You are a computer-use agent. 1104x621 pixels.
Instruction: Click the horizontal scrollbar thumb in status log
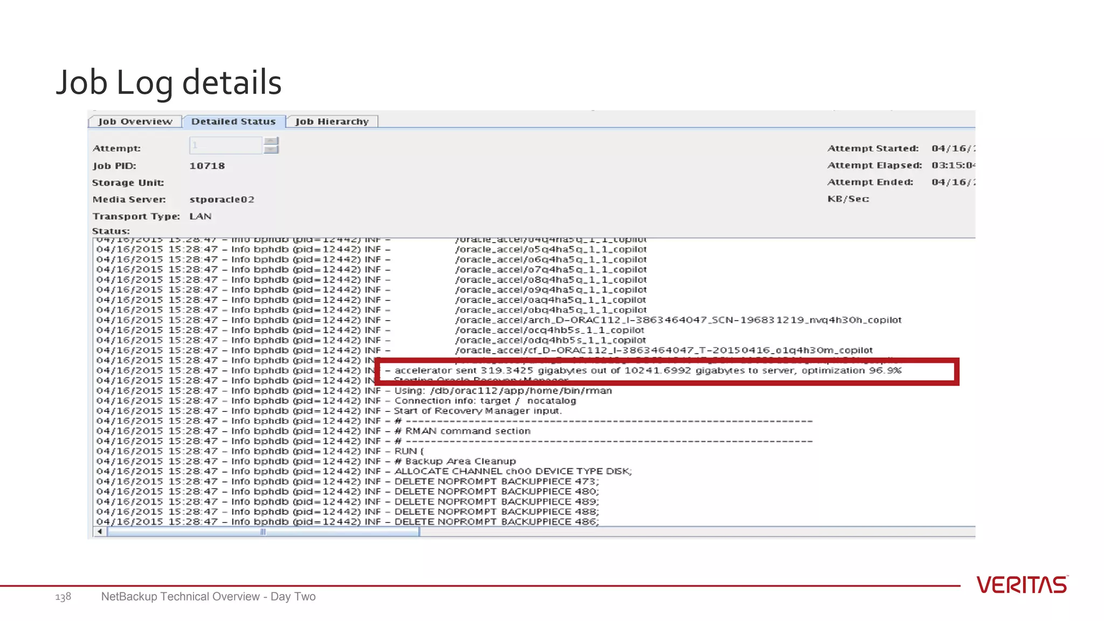[263, 532]
